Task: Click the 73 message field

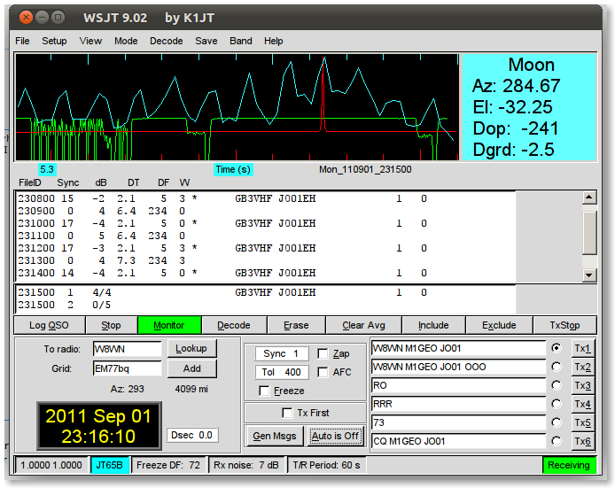Action: coord(458,423)
